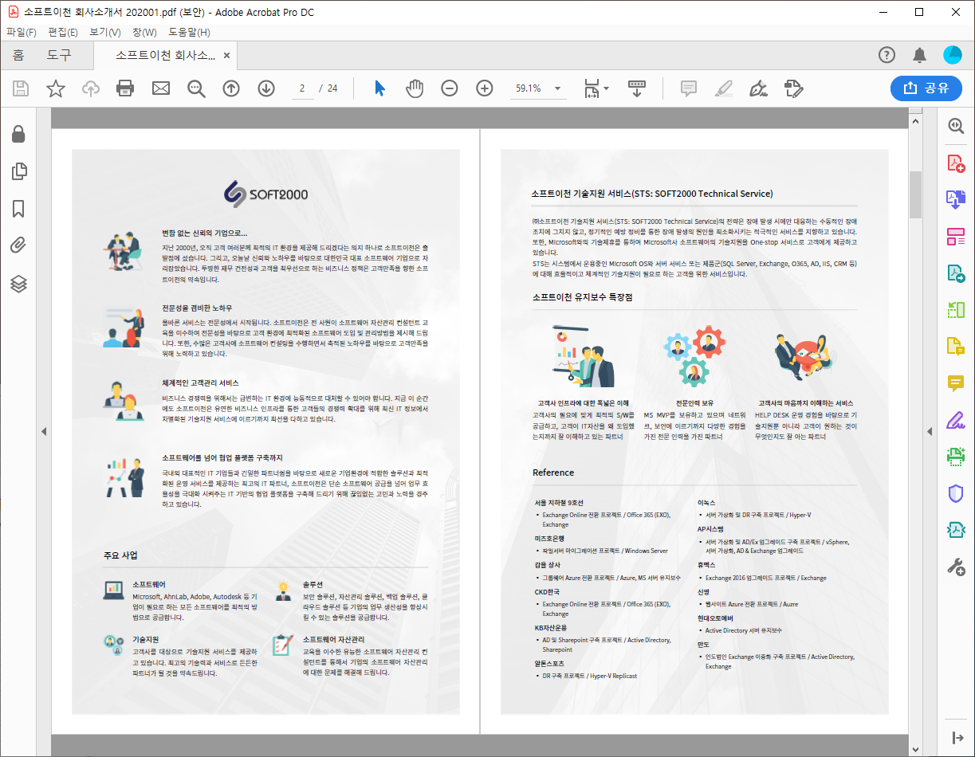The height and width of the screenshot is (757, 975).
Task: Open the find text magnifier tool
Action: click(196, 88)
